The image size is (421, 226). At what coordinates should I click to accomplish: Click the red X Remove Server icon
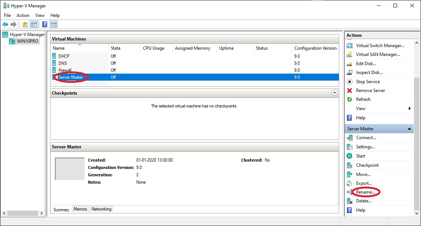point(349,91)
